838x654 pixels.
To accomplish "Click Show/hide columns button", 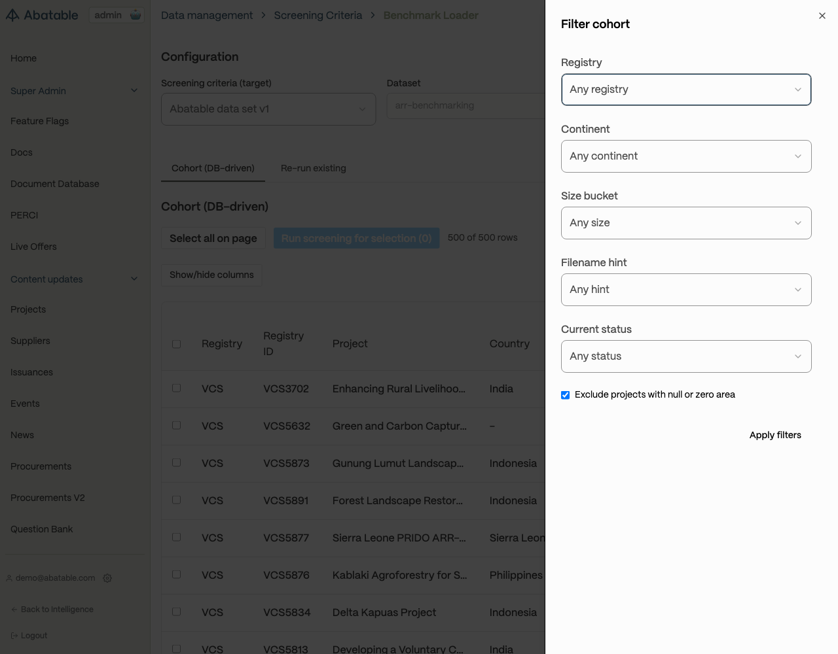I will click(211, 275).
